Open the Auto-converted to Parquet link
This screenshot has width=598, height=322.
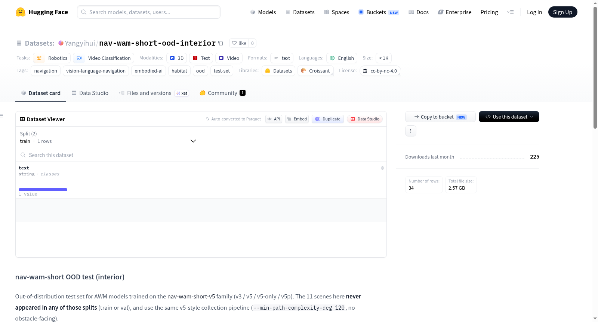[226, 119]
